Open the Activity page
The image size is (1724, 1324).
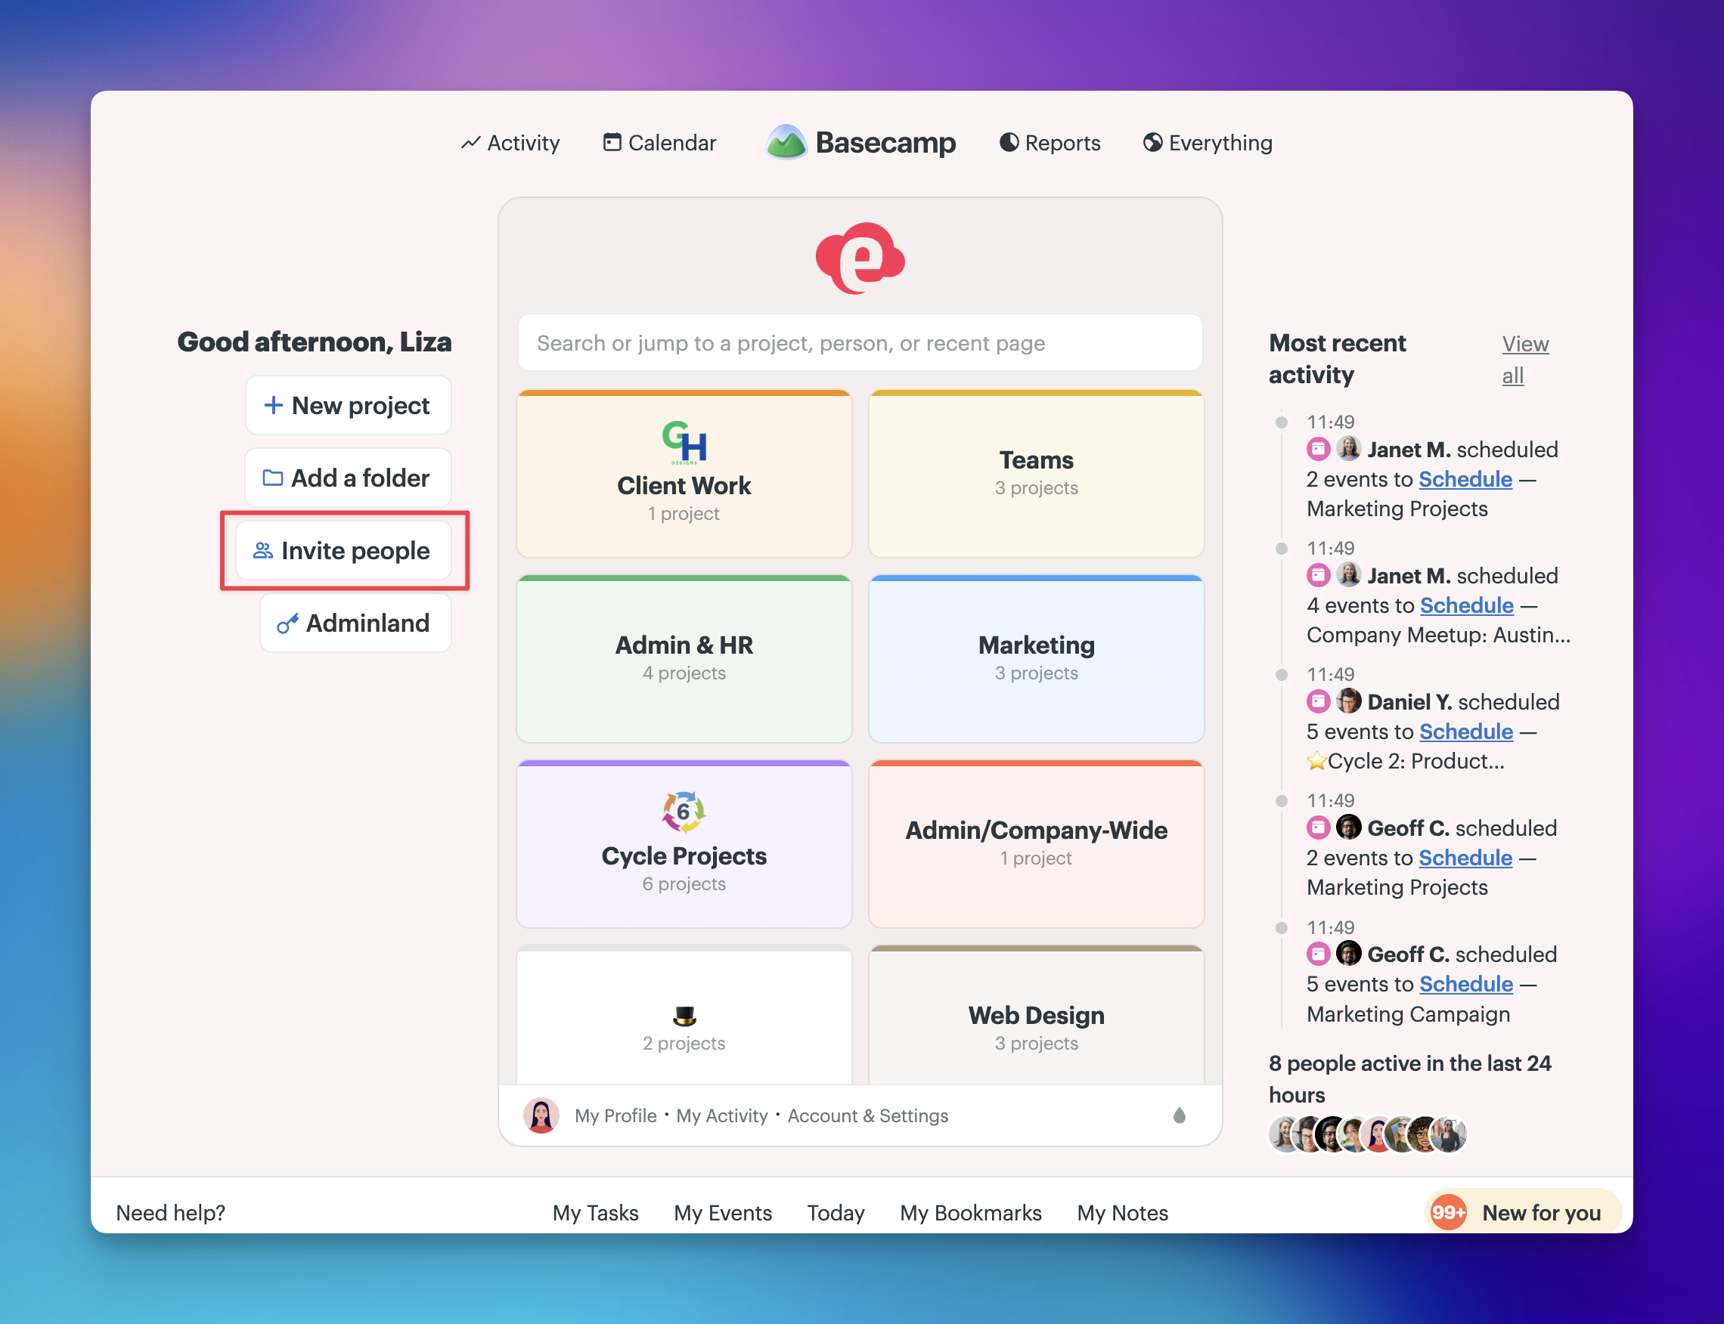click(510, 143)
